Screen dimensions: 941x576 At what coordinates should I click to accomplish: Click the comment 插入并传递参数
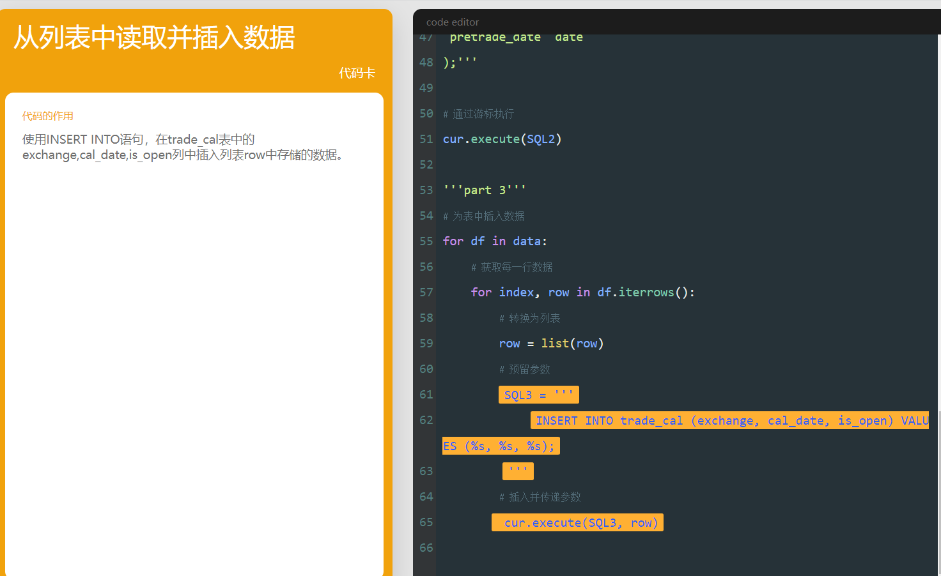[540, 497]
